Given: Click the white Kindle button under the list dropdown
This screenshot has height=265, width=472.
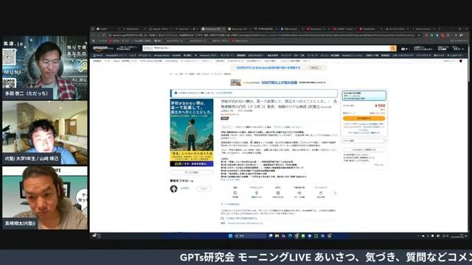Looking at the screenshot, I should tap(364, 149).
